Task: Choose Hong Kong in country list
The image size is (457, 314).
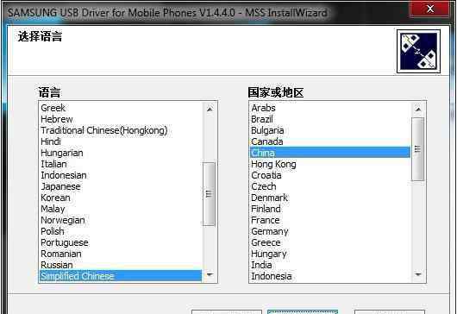Action: (273, 164)
